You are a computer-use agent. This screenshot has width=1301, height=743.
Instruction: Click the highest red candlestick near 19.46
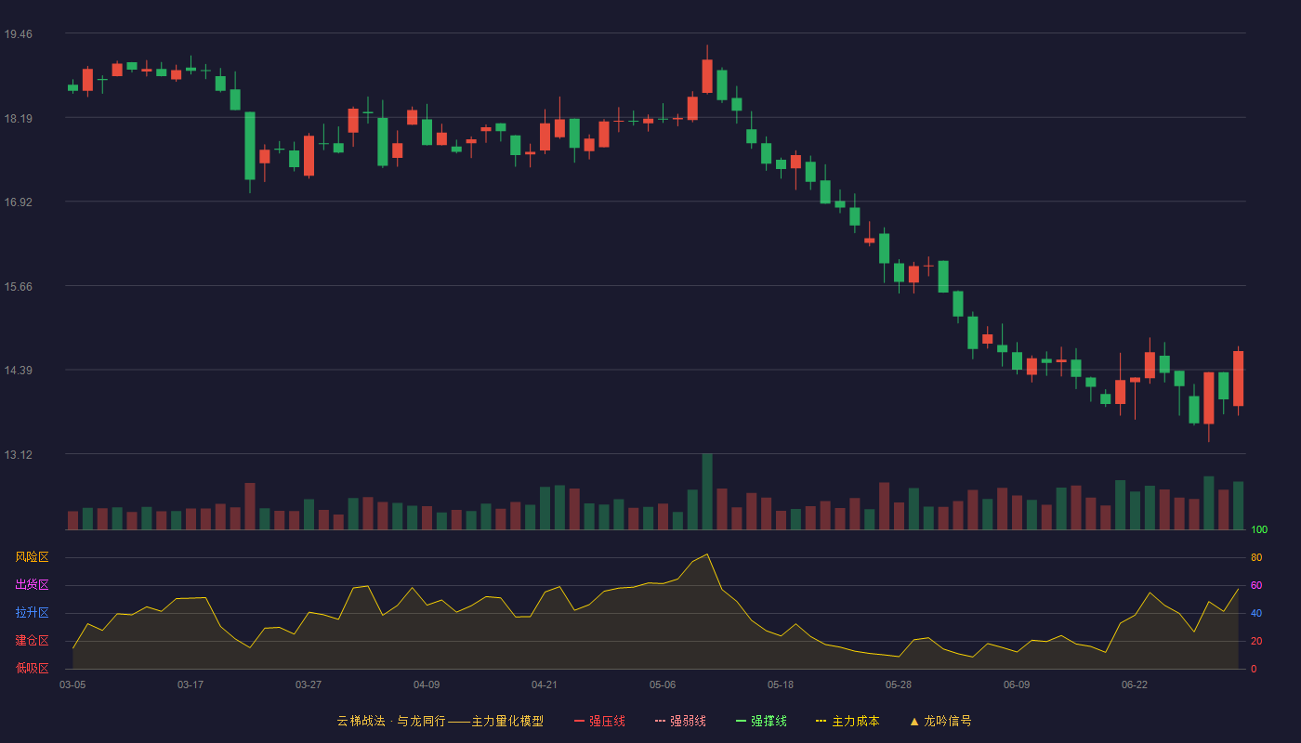[707, 76]
